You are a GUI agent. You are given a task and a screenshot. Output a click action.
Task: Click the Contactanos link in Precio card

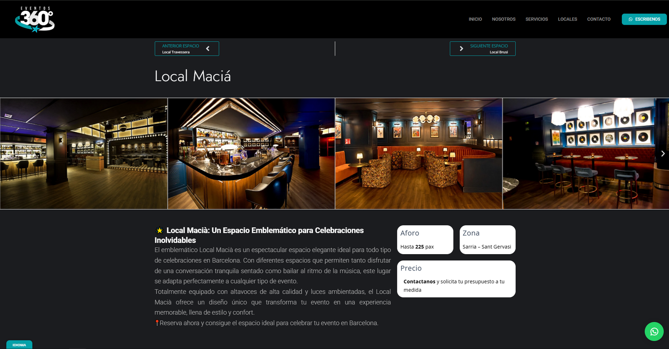(419, 282)
